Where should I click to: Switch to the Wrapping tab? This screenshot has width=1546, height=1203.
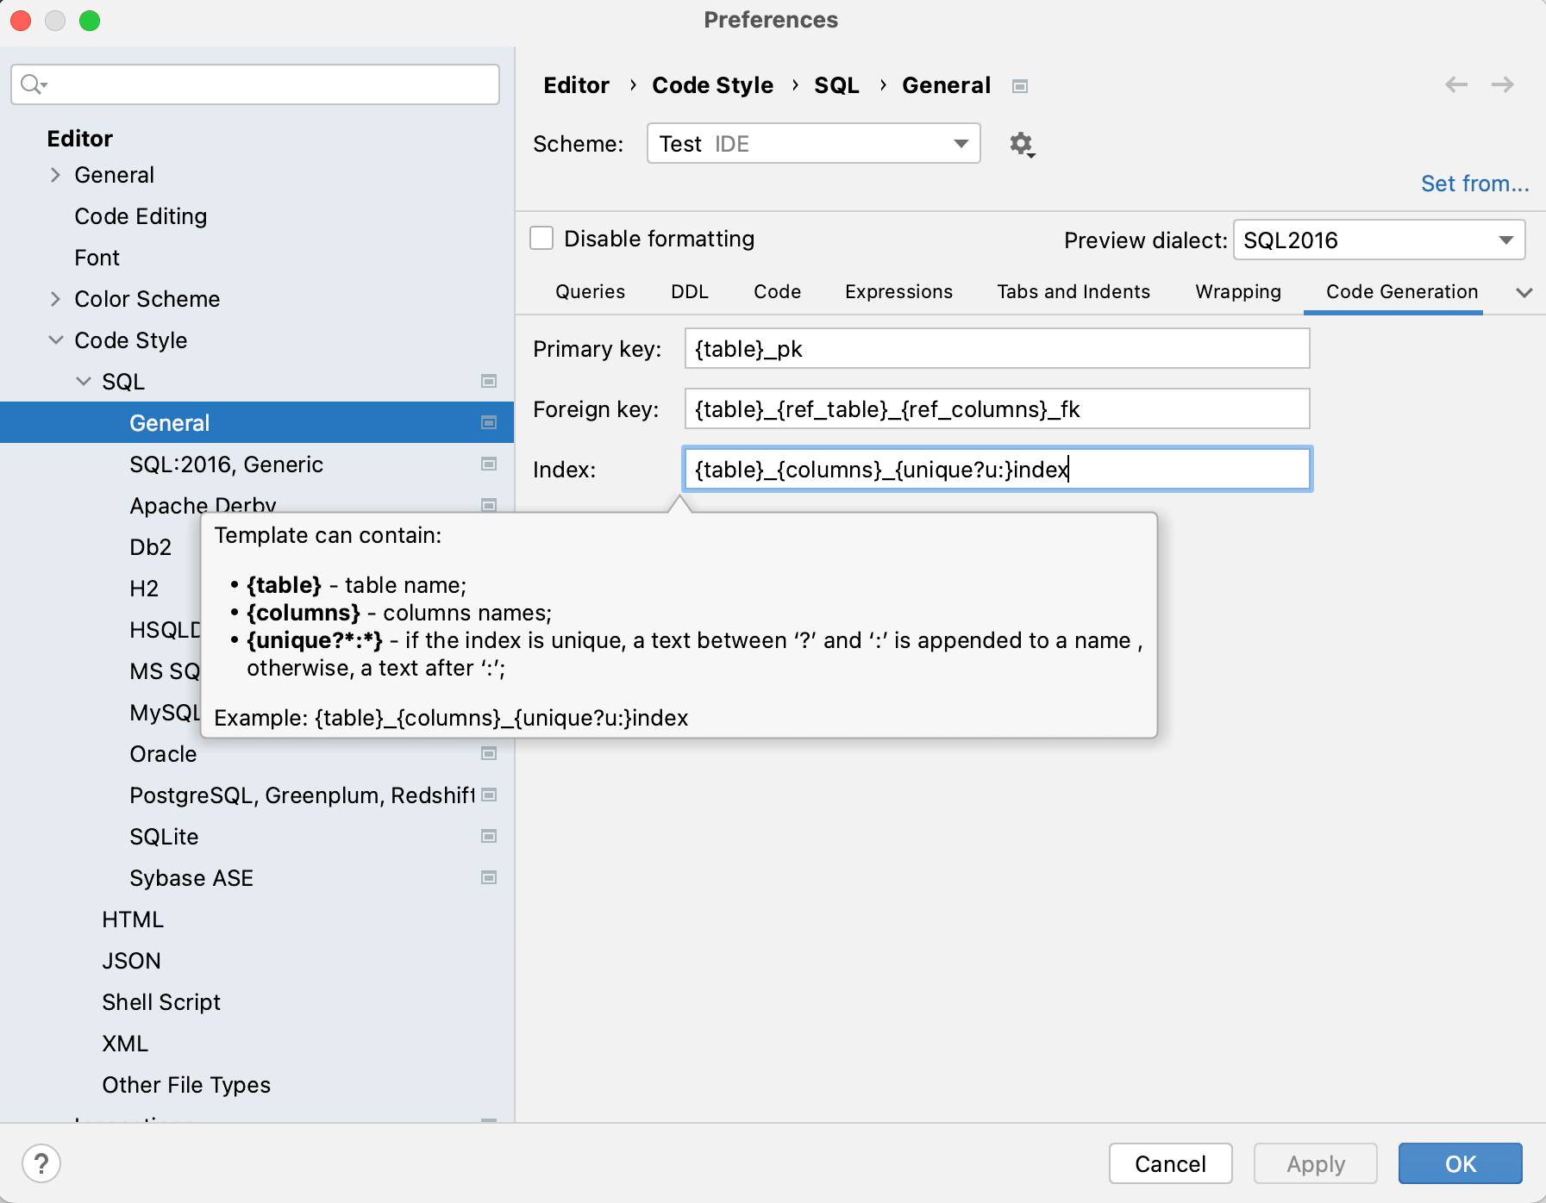pos(1238,292)
